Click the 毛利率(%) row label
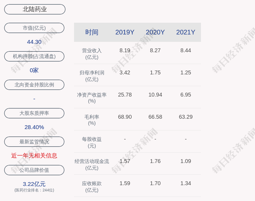This screenshot has width=255, height=201. point(92,120)
